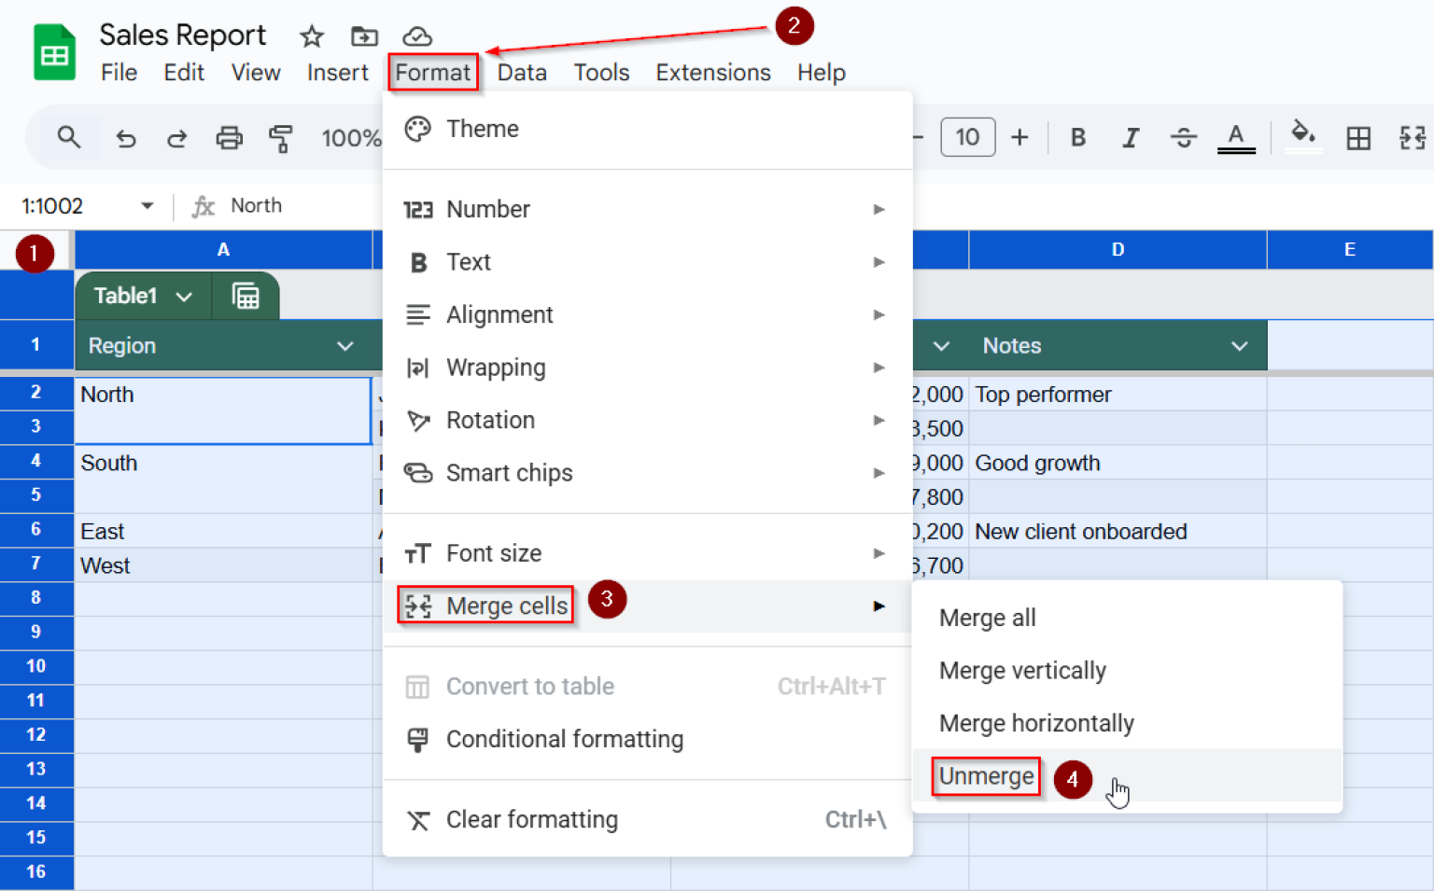Screen dimensions: 1434x891
Task: Open the print dialog
Action: 229,137
